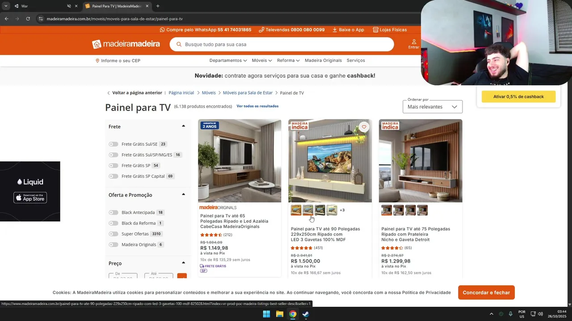Open Política de Privacidade link

[x=426, y=292]
